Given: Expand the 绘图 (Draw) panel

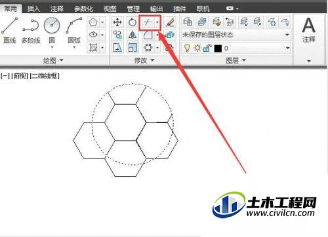Looking at the screenshot, I should click(x=54, y=60).
